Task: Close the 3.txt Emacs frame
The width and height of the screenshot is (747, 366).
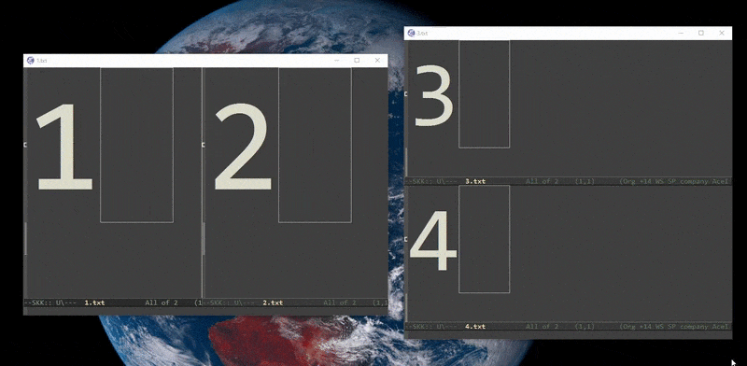Action: point(722,33)
